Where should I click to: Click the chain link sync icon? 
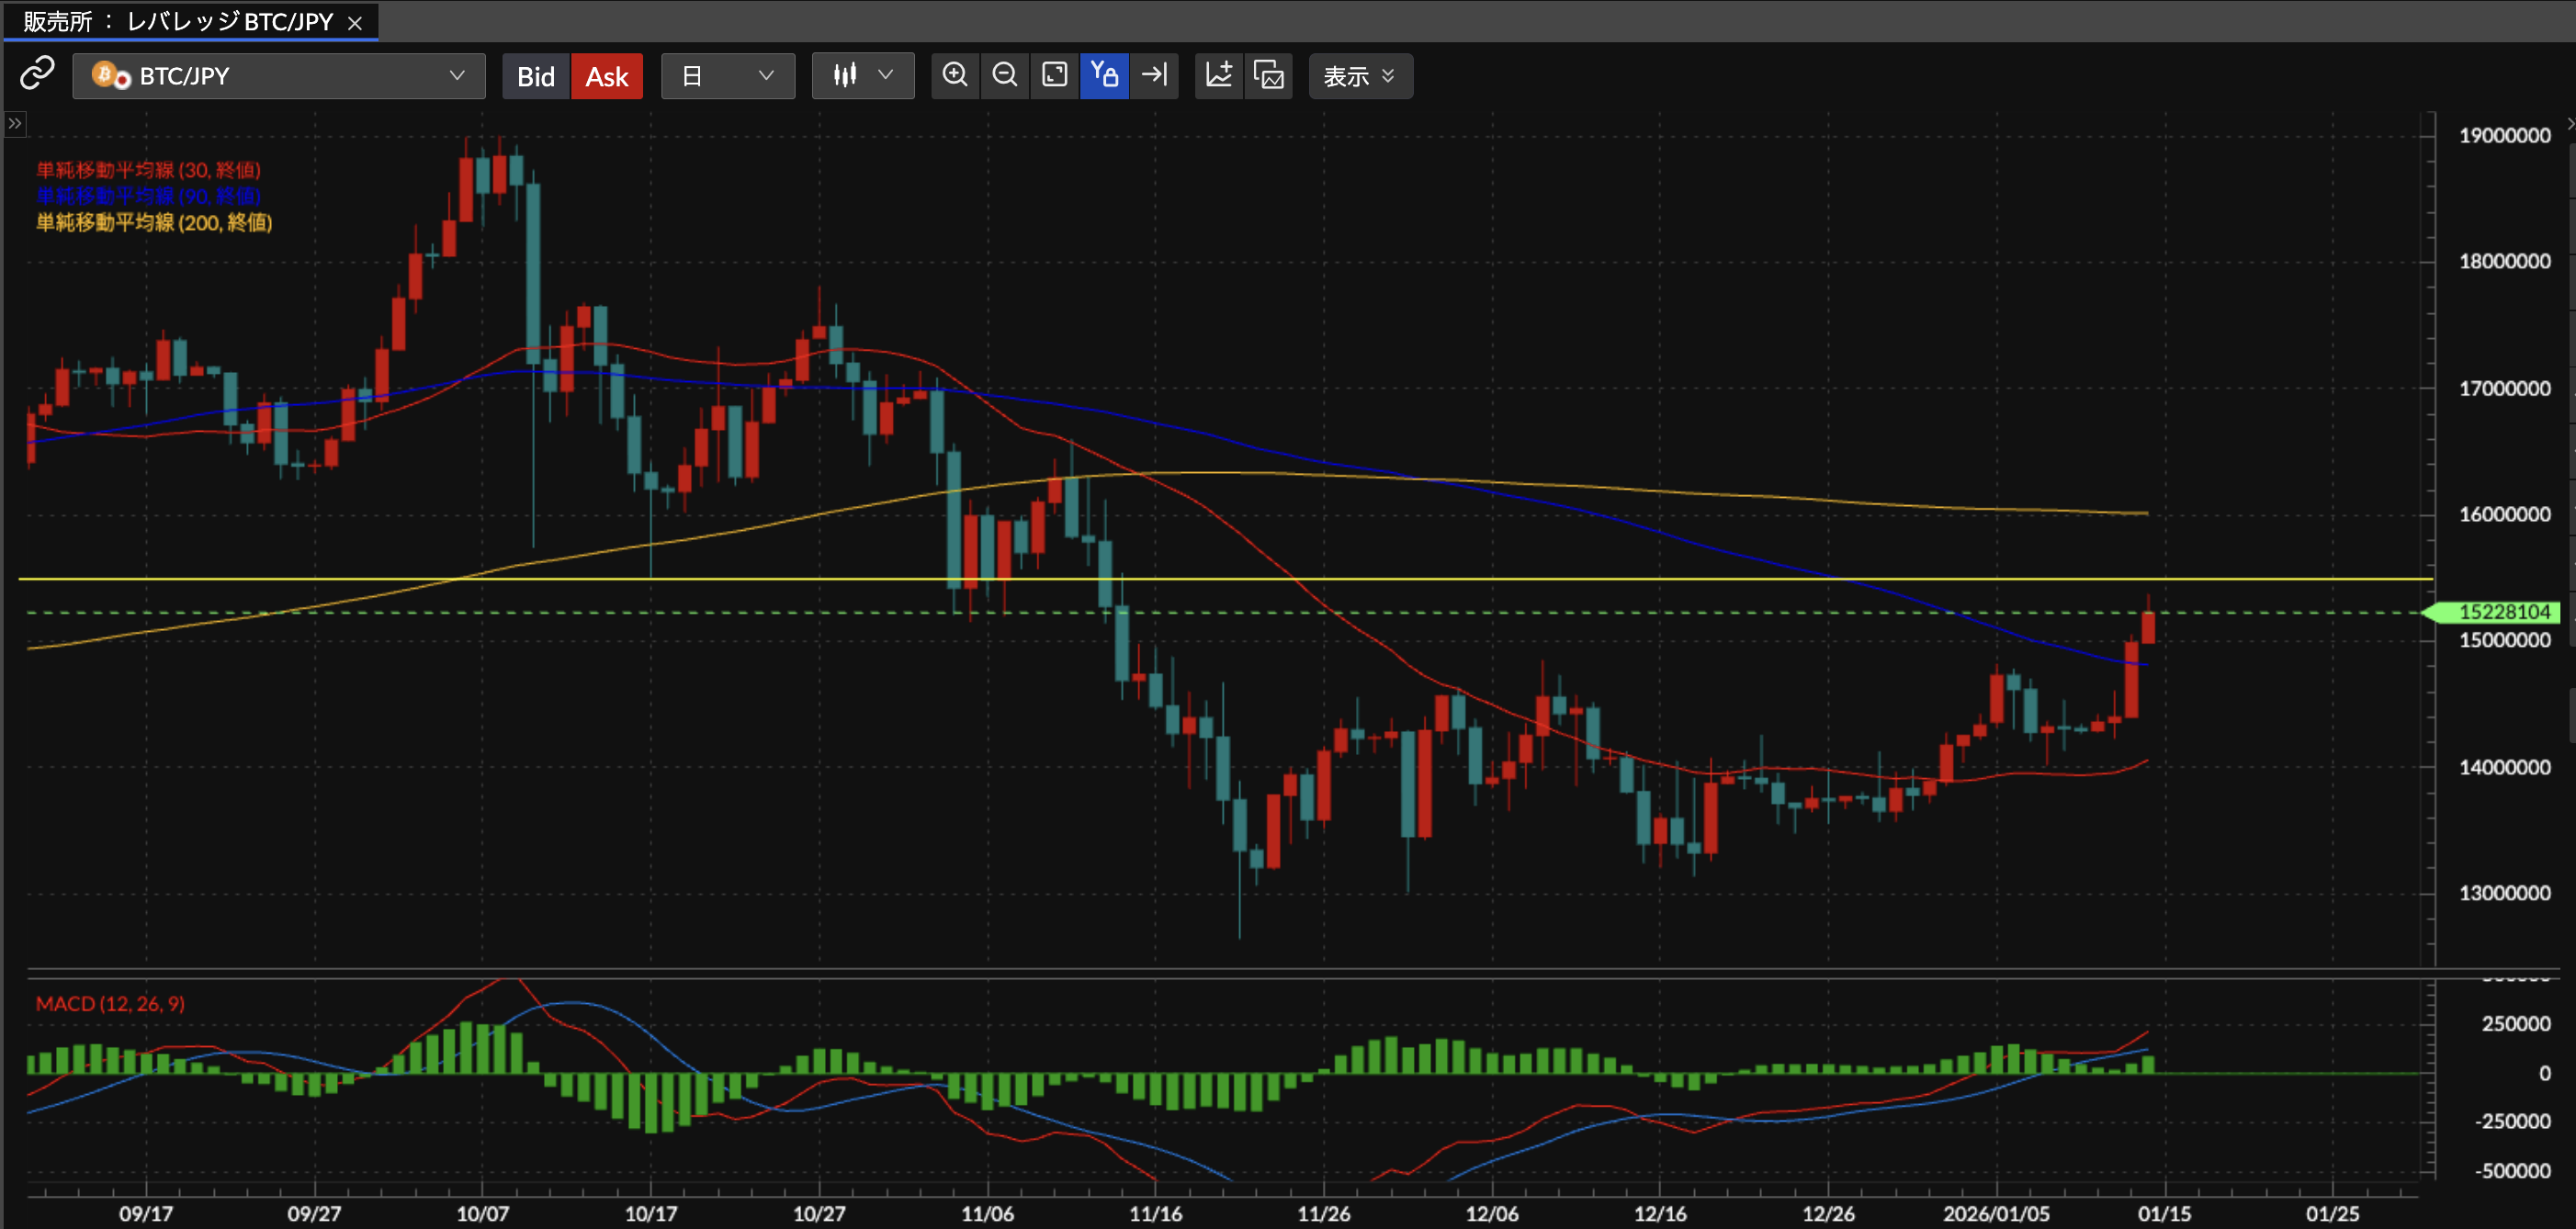point(37,75)
